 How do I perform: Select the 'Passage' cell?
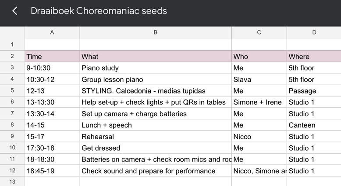point(314,91)
